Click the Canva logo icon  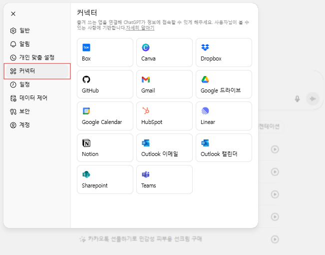coord(146,47)
